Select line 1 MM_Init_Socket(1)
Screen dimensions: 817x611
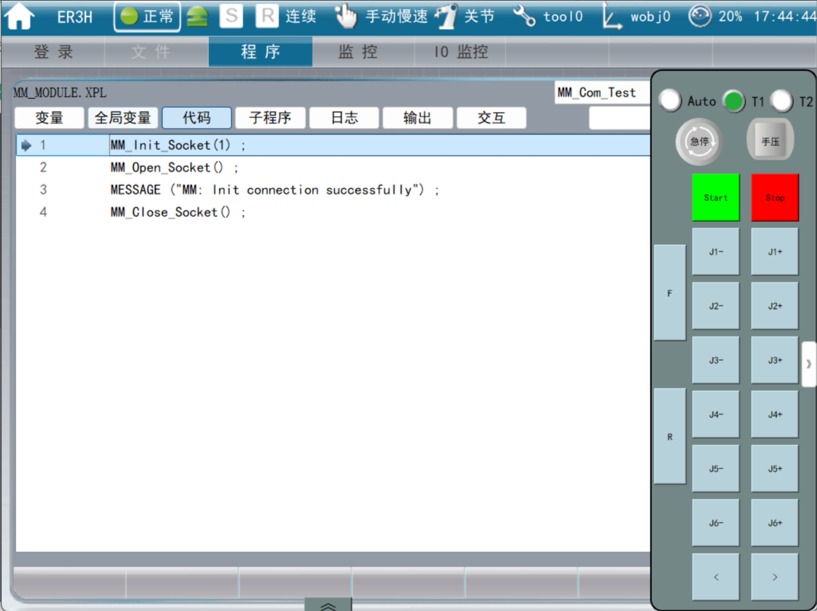pos(333,145)
